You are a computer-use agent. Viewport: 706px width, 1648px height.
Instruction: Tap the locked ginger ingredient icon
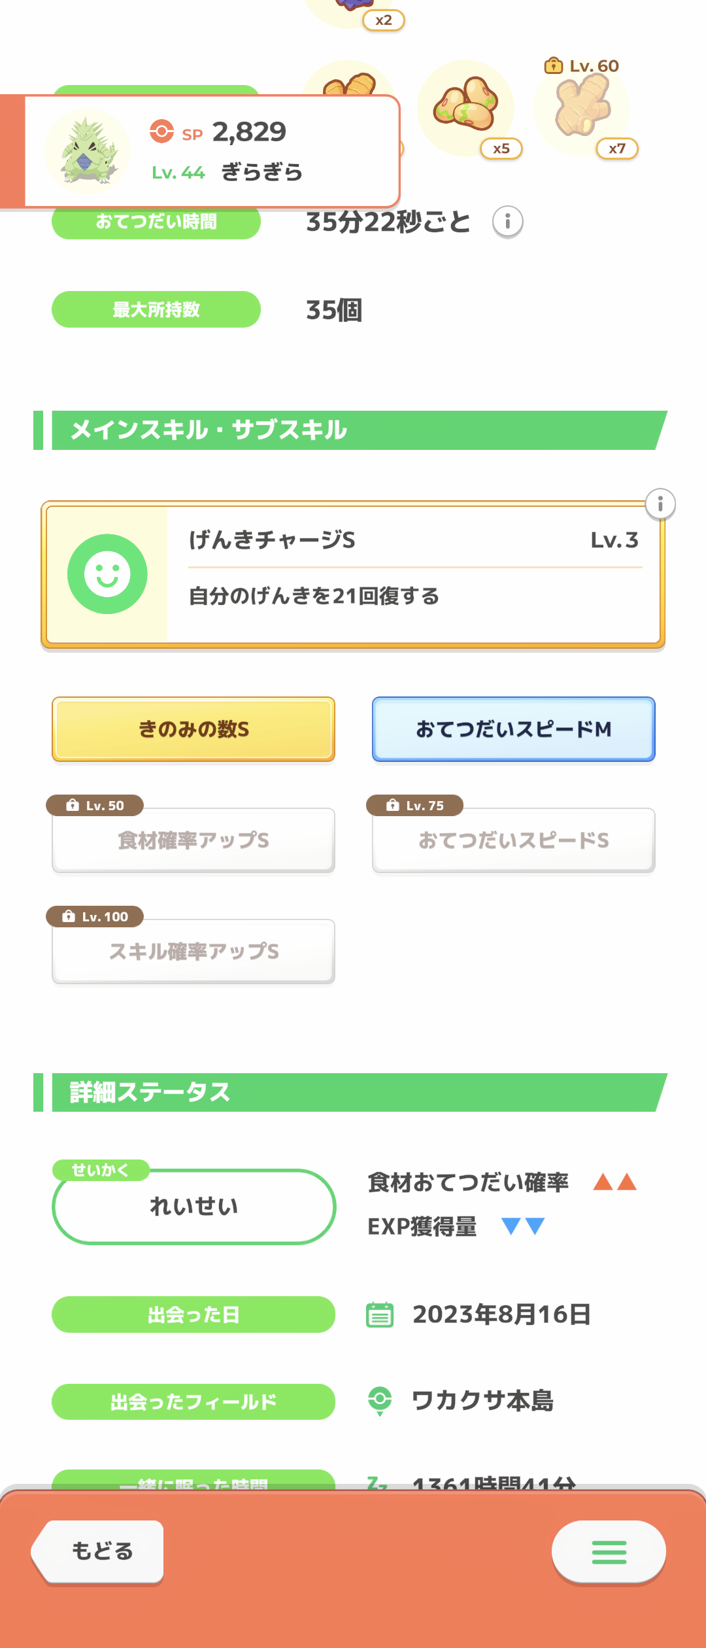pyautogui.click(x=582, y=107)
